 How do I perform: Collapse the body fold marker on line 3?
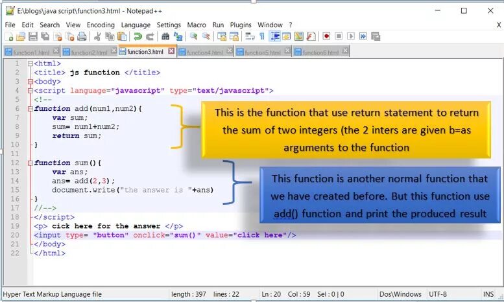pos(30,82)
